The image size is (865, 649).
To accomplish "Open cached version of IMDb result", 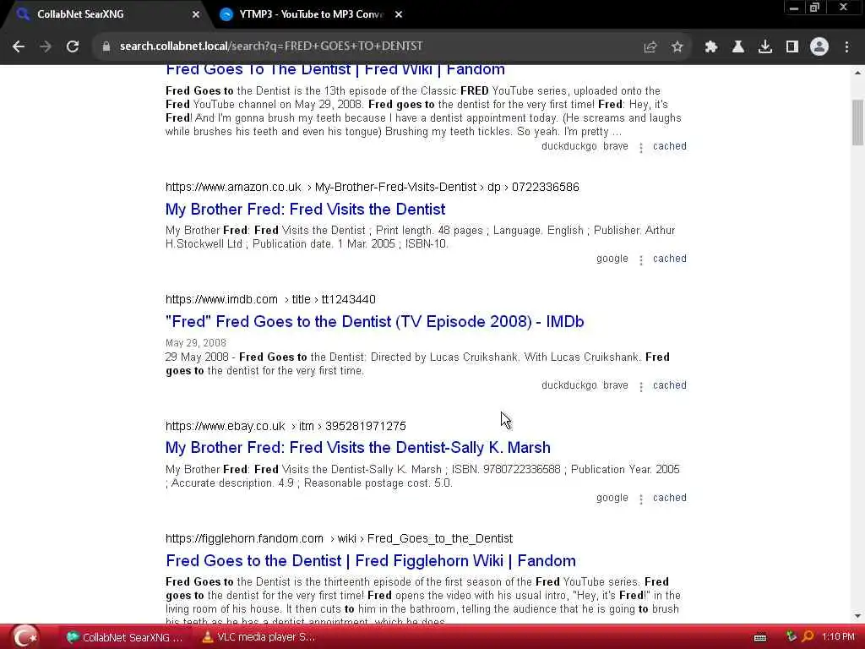I will [x=670, y=385].
